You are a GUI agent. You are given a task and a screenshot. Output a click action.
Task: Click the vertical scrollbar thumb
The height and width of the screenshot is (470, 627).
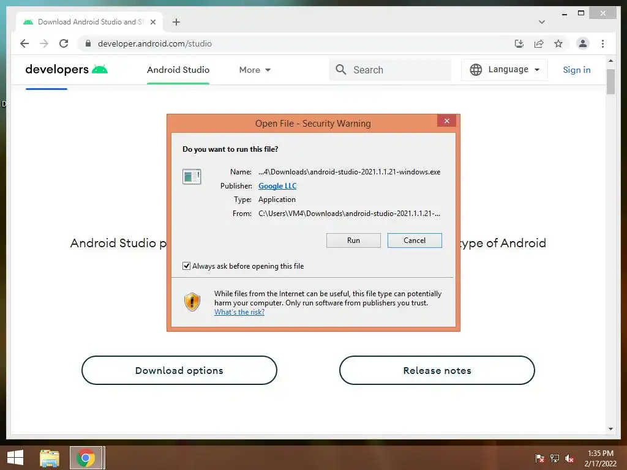[610, 81]
